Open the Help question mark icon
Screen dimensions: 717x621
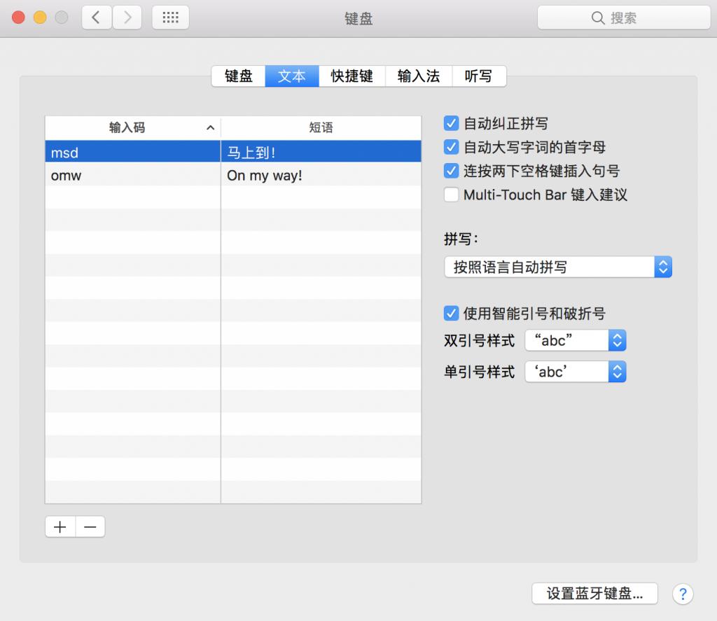point(683,594)
